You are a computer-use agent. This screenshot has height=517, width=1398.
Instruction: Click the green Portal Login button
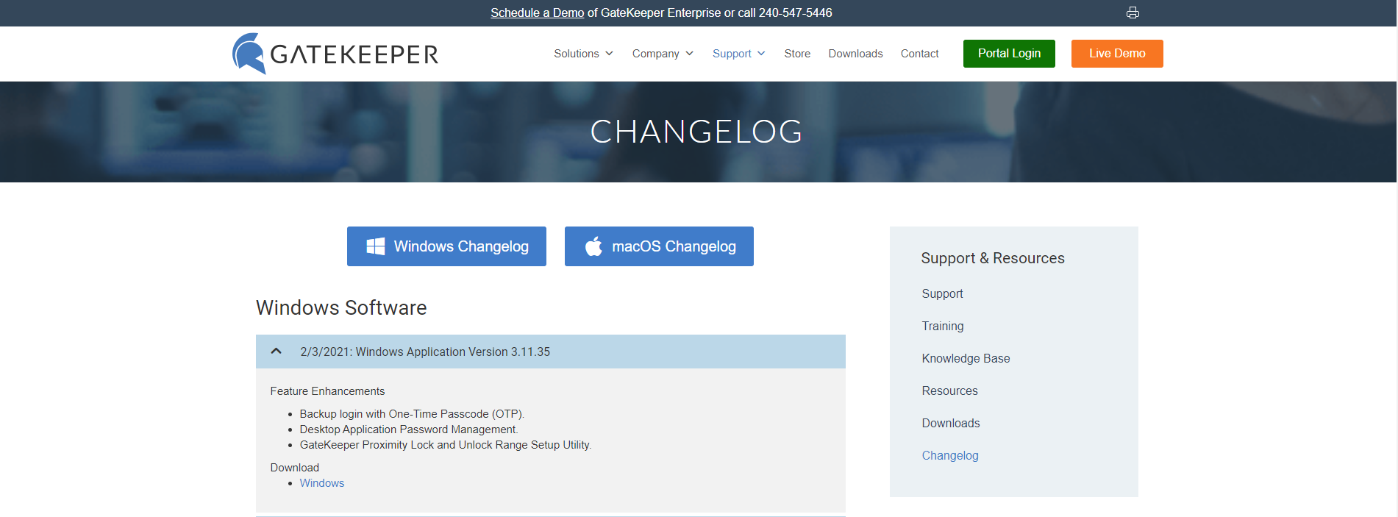pos(1009,54)
